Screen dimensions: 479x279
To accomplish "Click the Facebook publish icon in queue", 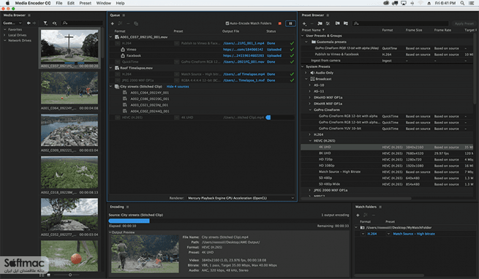I will (x=123, y=56).
